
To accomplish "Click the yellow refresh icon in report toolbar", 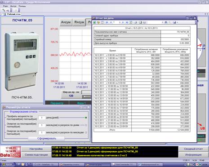I will click(x=98, y=22).
